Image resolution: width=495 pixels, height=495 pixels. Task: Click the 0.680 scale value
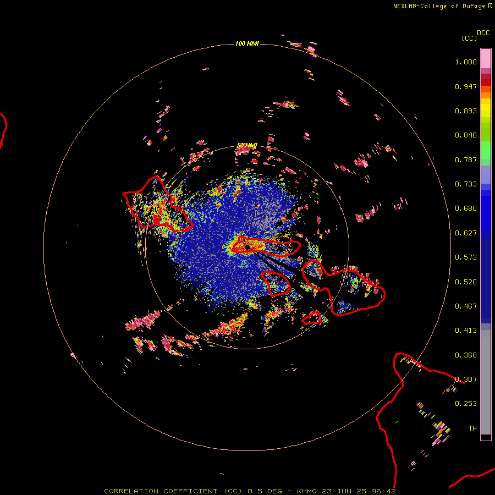click(466, 208)
